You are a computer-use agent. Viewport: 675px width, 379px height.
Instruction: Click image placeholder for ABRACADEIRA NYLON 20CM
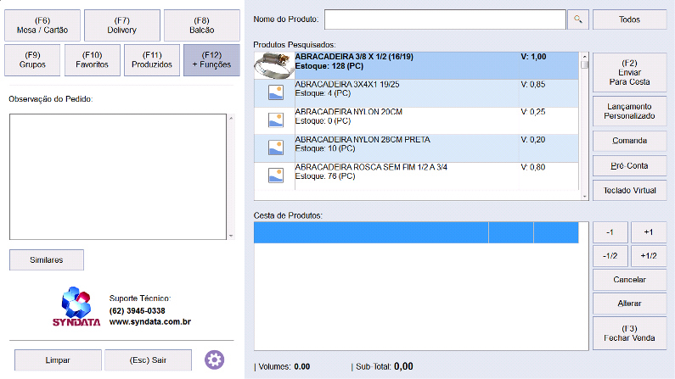tap(275, 120)
